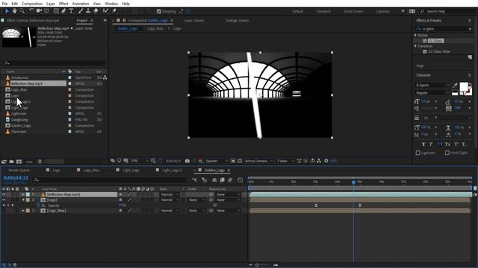Toggle the Snapping checkbox
478x268 pixels.
click(159, 11)
